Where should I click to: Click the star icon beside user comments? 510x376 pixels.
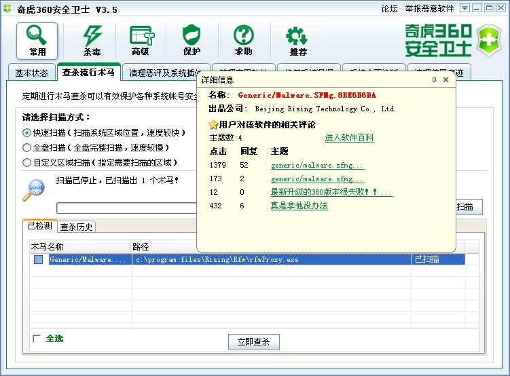coord(213,124)
